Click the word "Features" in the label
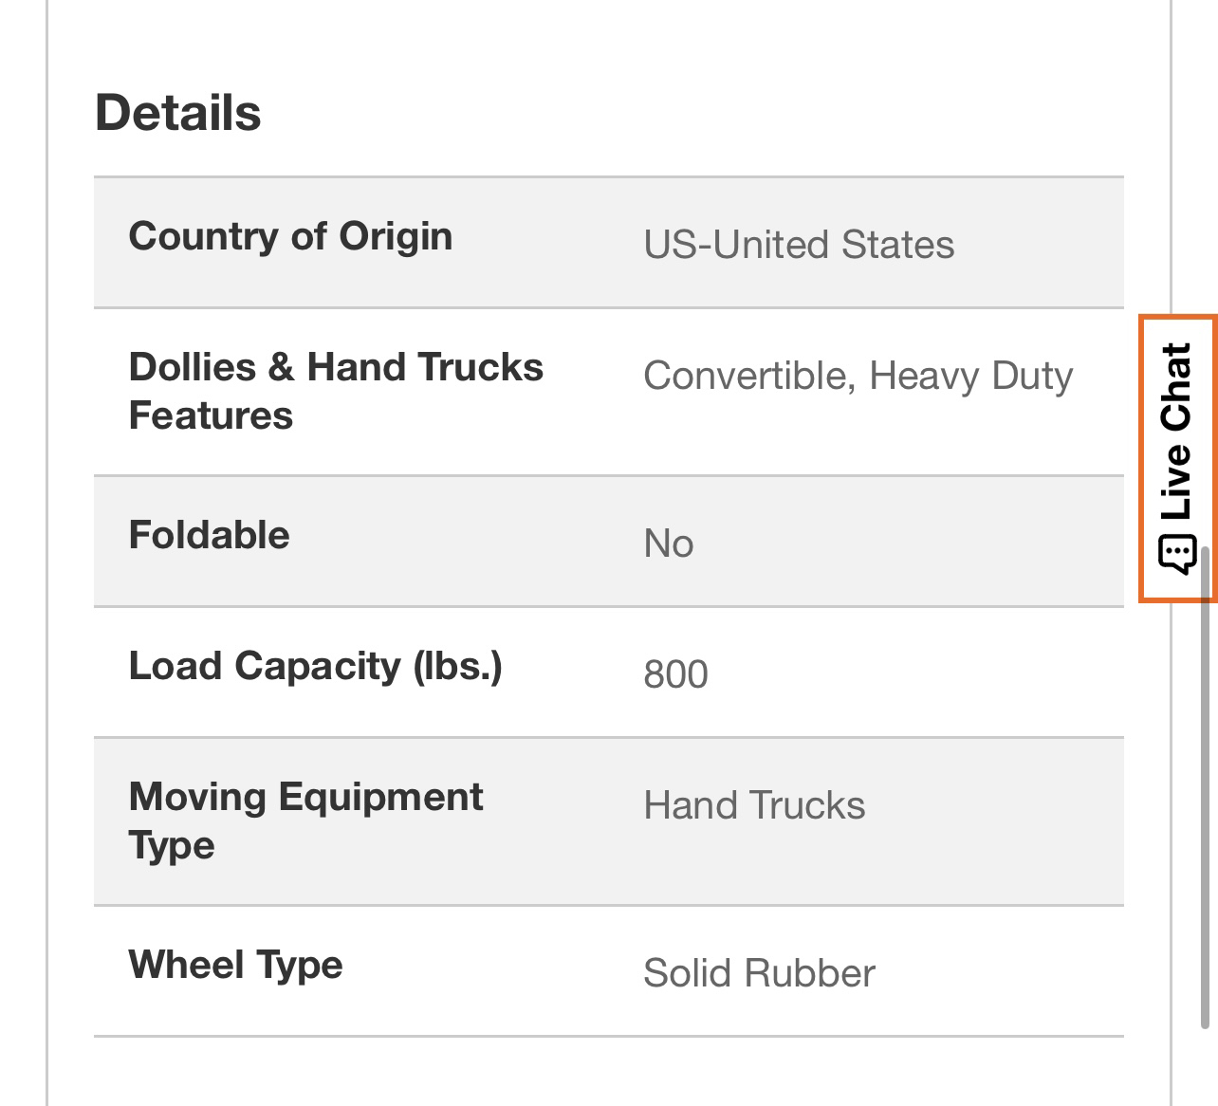 click(x=211, y=415)
